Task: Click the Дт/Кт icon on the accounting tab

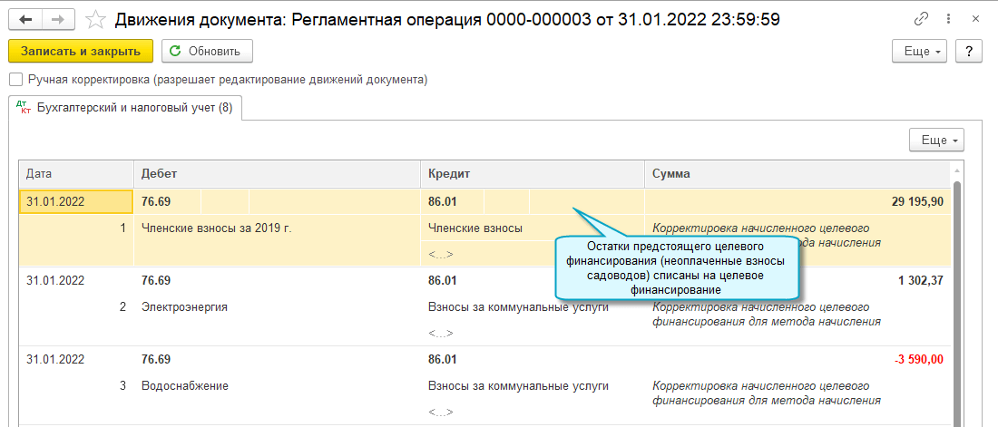Action: click(x=24, y=108)
